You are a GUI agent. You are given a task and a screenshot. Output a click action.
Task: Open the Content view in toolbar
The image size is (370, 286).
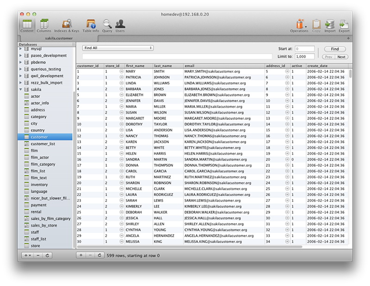point(27,24)
